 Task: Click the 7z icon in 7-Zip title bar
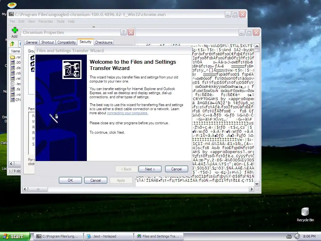11,14
